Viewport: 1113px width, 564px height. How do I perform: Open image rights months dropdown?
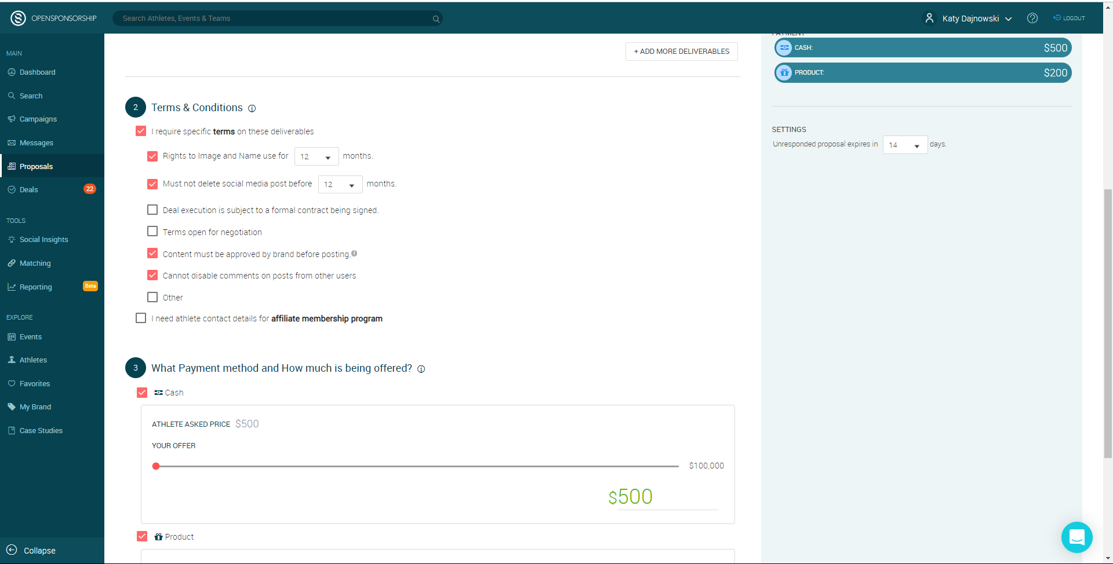point(317,156)
